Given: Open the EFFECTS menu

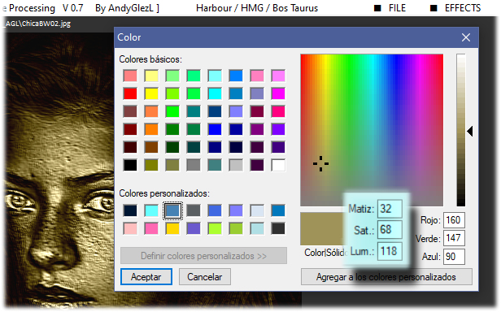Looking at the screenshot, I should (455, 8).
